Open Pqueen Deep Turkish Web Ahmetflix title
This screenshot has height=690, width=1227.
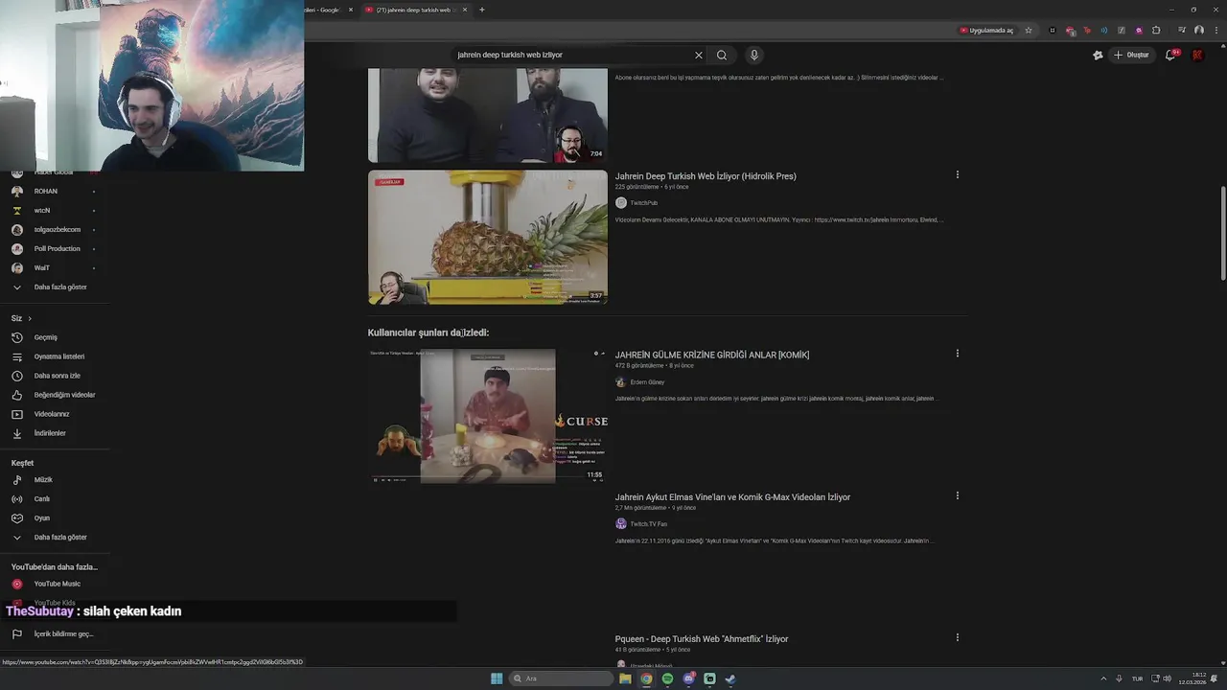point(702,639)
